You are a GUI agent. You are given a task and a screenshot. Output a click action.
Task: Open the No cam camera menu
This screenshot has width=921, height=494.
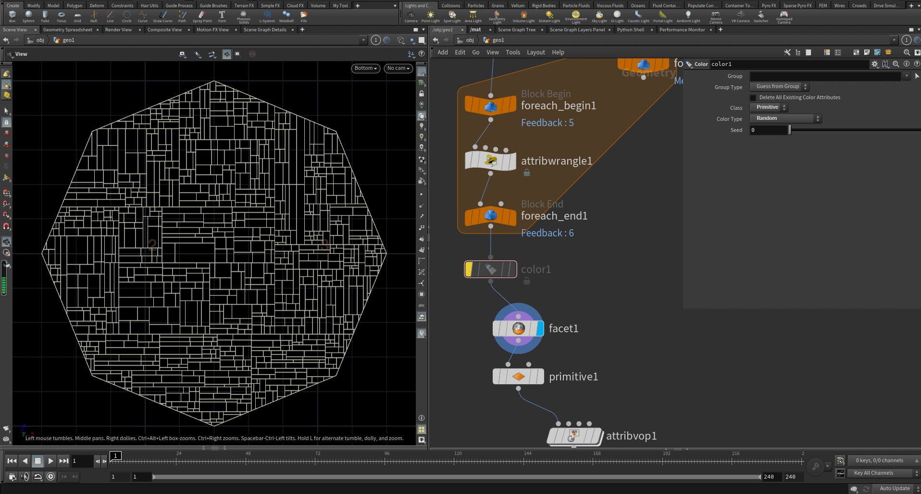coord(398,68)
